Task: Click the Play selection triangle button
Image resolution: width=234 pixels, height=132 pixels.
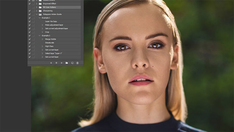Action: coord(62,63)
